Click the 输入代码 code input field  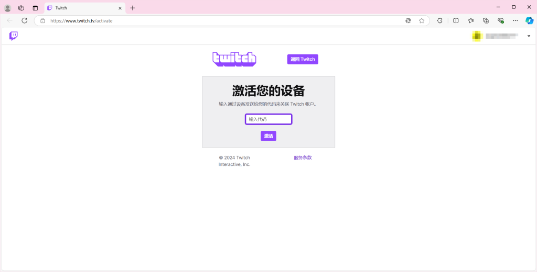[x=268, y=119]
